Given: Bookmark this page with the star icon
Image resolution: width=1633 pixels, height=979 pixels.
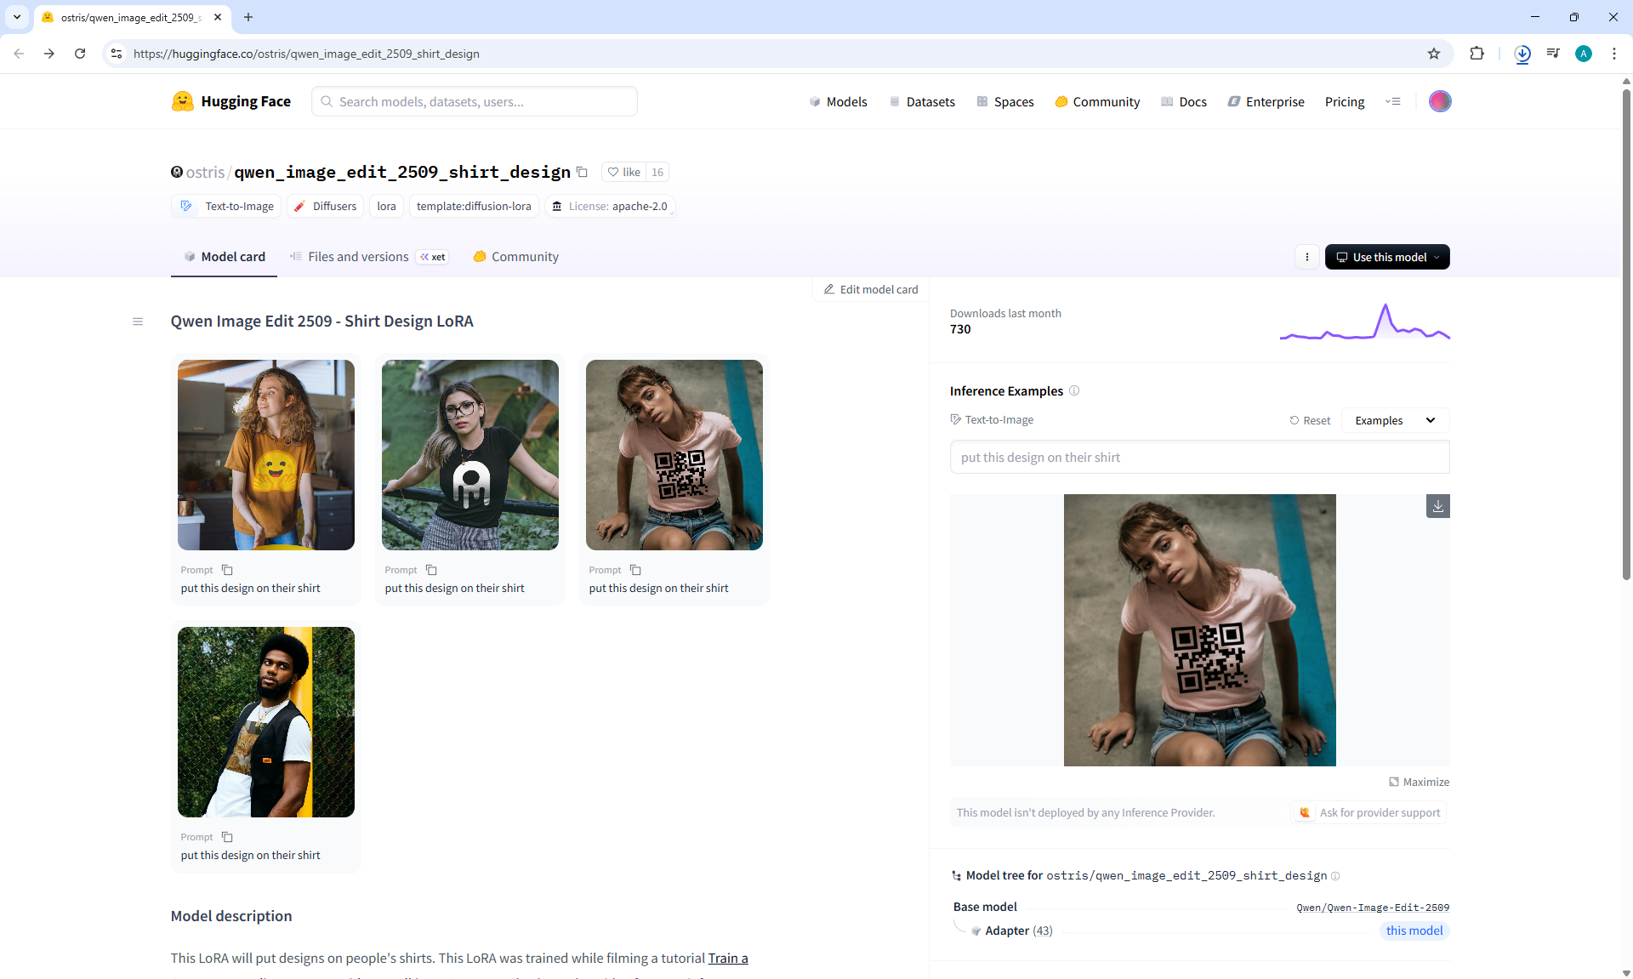Looking at the screenshot, I should [x=1434, y=54].
